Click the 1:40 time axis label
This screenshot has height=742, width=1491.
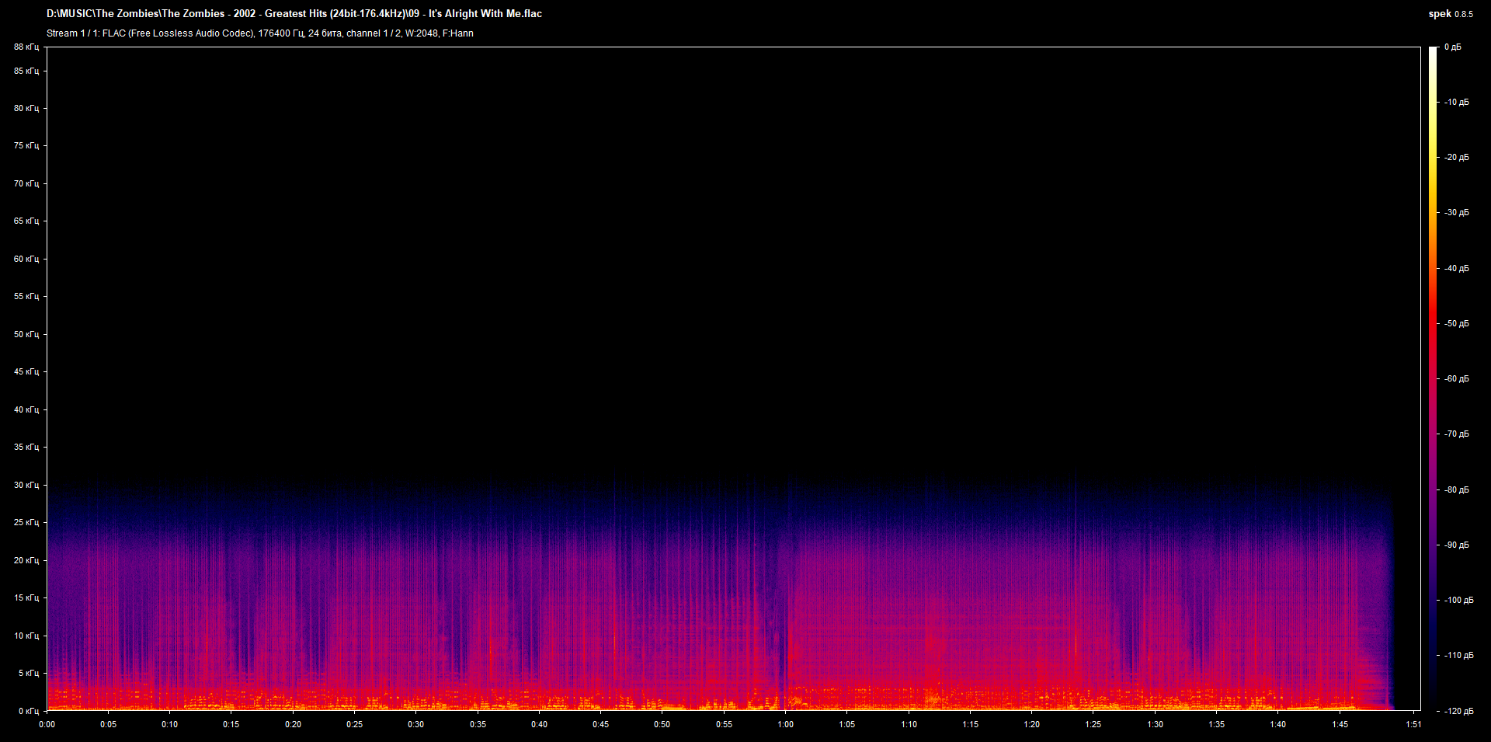click(1278, 724)
